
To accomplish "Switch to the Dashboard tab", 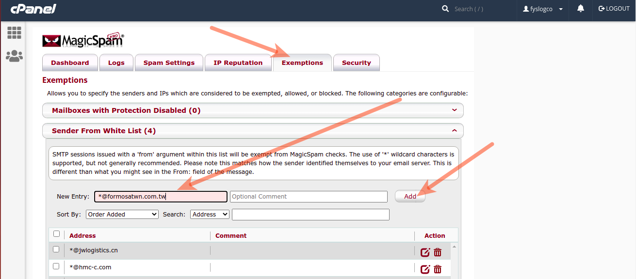I will tap(70, 63).
